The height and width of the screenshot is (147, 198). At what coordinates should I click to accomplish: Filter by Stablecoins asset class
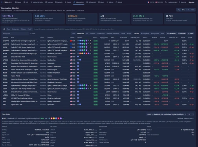[x=101, y=33]
